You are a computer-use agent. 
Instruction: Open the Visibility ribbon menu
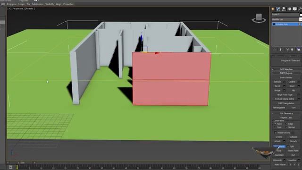(x=50, y=4)
